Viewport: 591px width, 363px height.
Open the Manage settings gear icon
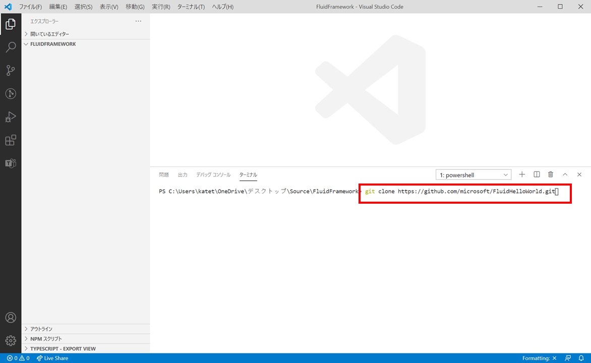[11, 340]
